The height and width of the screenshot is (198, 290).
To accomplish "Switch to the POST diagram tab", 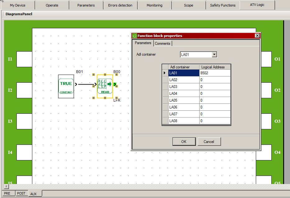I will coord(21,193).
